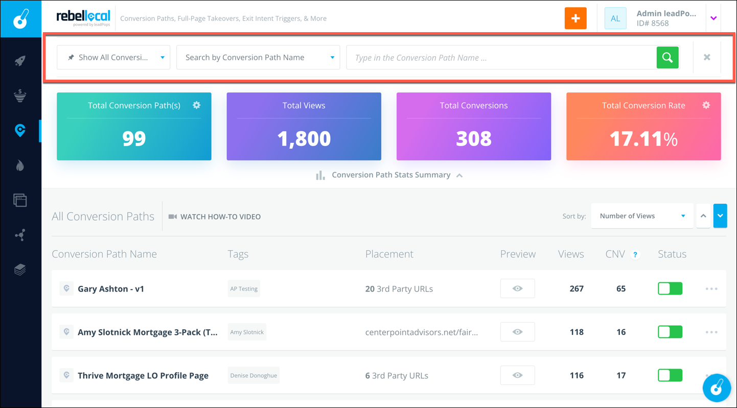737x408 pixels.
Task: Click the path icon beside Thrive Mortgage LO
Action: [66, 375]
